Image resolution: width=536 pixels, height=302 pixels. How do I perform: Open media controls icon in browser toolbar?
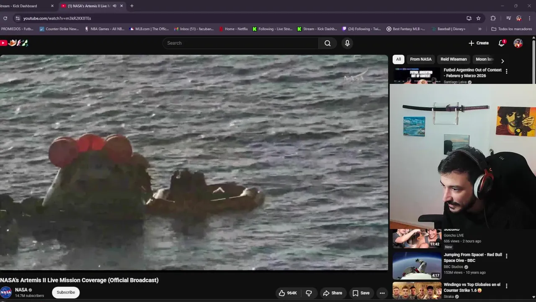508,18
